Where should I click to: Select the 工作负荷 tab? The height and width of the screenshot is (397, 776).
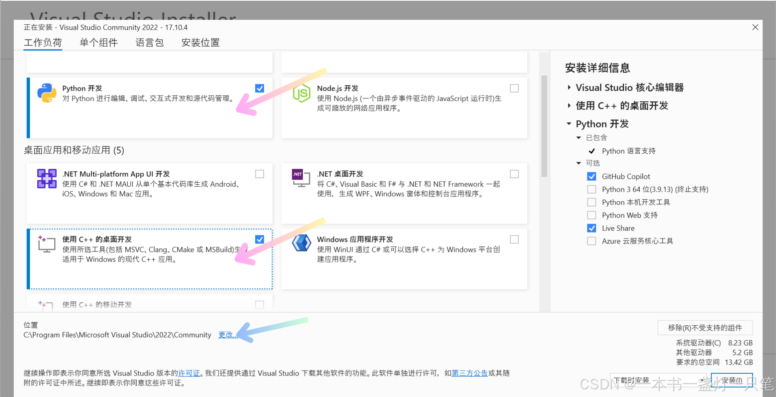43,43
